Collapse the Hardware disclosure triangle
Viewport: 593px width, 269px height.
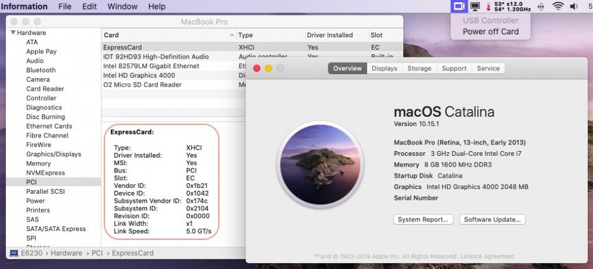pos(13,33)
